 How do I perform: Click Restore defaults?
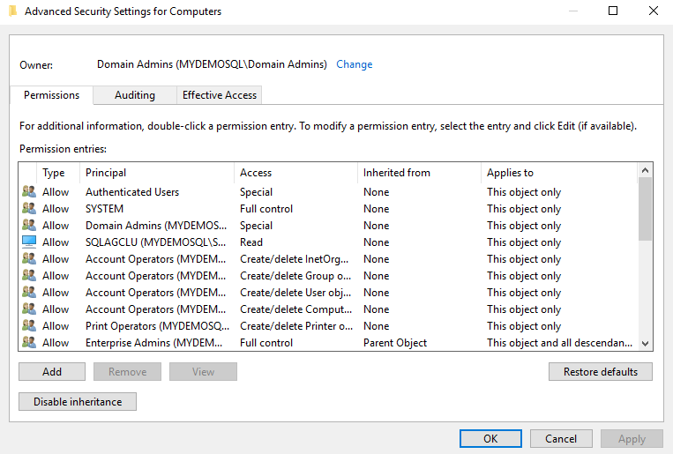pyautogui.click(x=600, y=372)
